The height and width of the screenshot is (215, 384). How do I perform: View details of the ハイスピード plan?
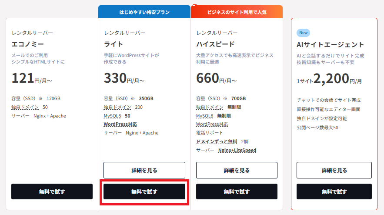[x=237, y=170]
